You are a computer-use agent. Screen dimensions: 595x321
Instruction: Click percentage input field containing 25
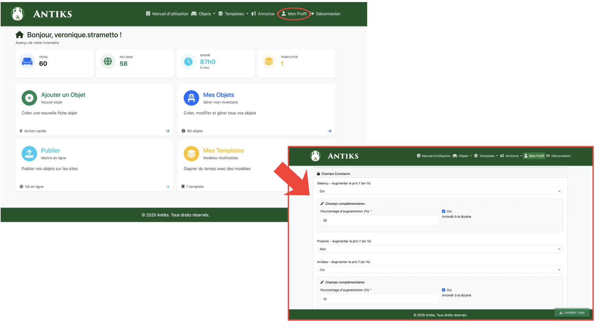[379, 220]
